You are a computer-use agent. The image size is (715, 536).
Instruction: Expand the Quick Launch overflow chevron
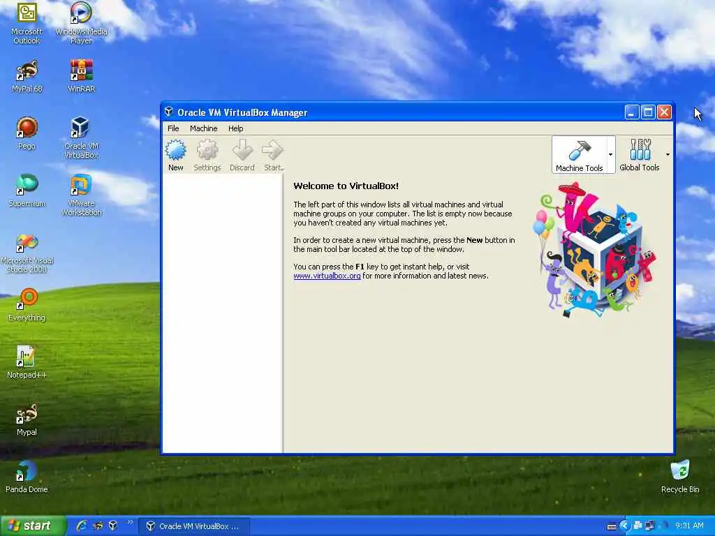click(x=130, y=522)
